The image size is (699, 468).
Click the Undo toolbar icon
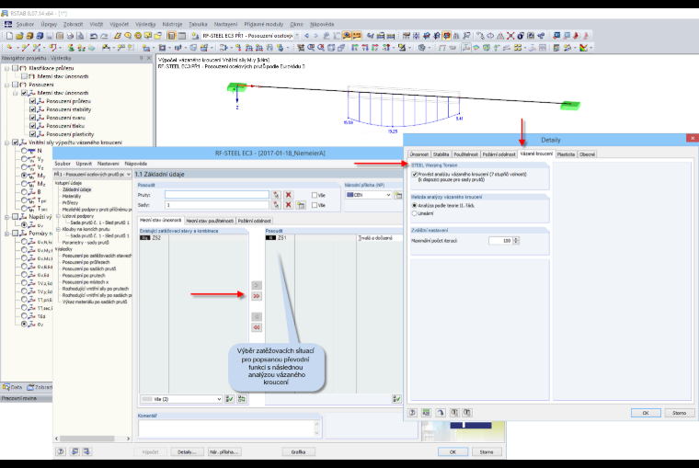click(93, 36)
